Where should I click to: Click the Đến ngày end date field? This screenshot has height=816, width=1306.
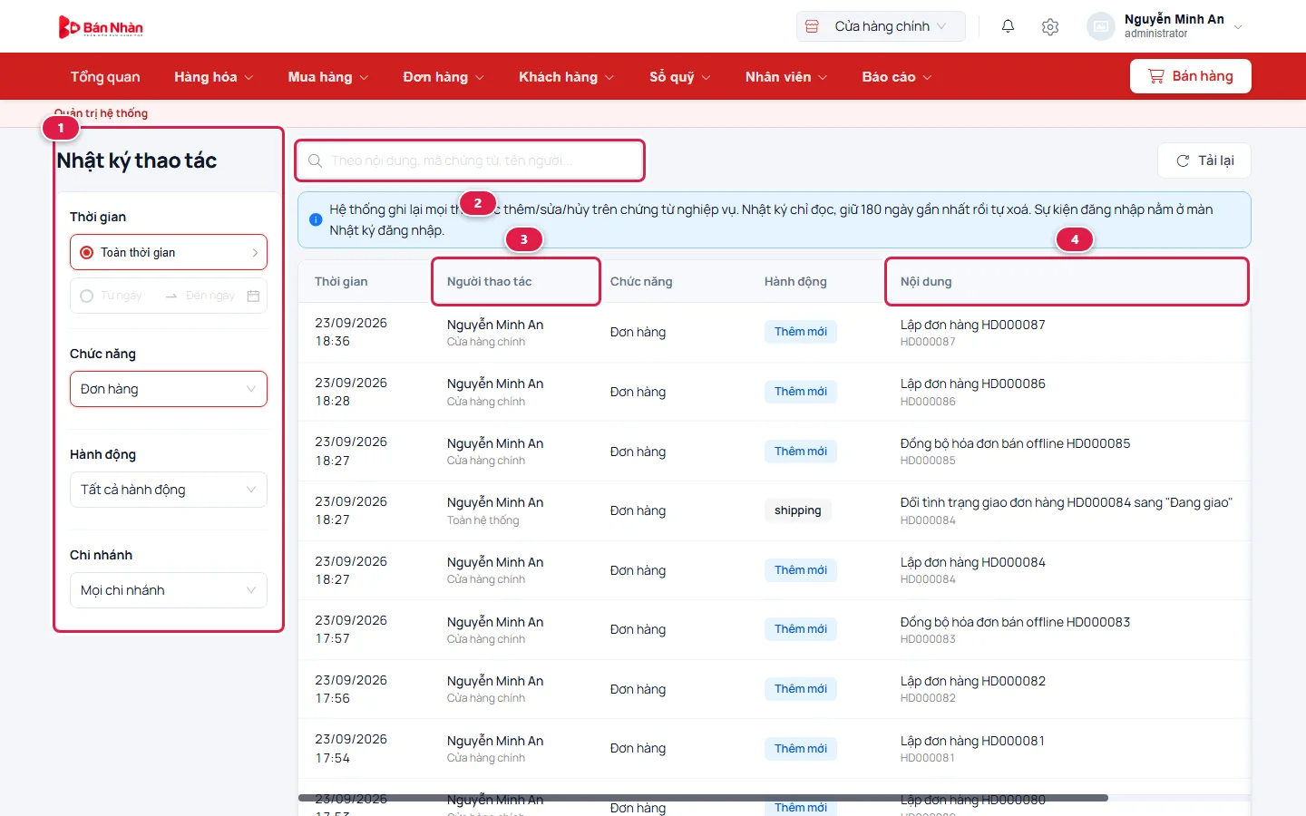click(x=210, y=296)
